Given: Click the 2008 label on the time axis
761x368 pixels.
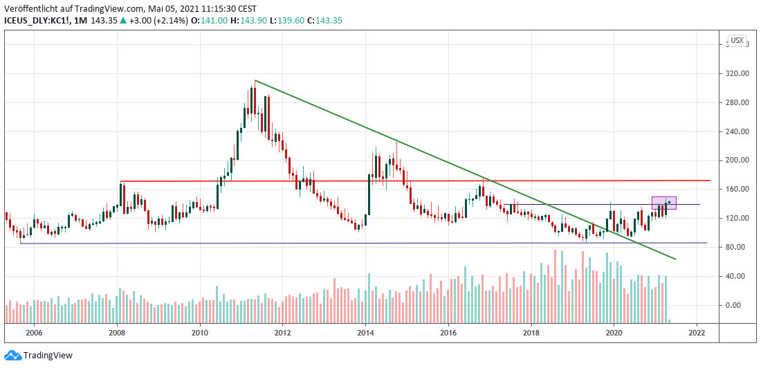Looking at the screenshot, I should point(117,333).
